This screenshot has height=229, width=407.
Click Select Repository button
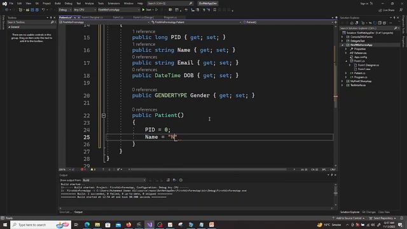383,218
